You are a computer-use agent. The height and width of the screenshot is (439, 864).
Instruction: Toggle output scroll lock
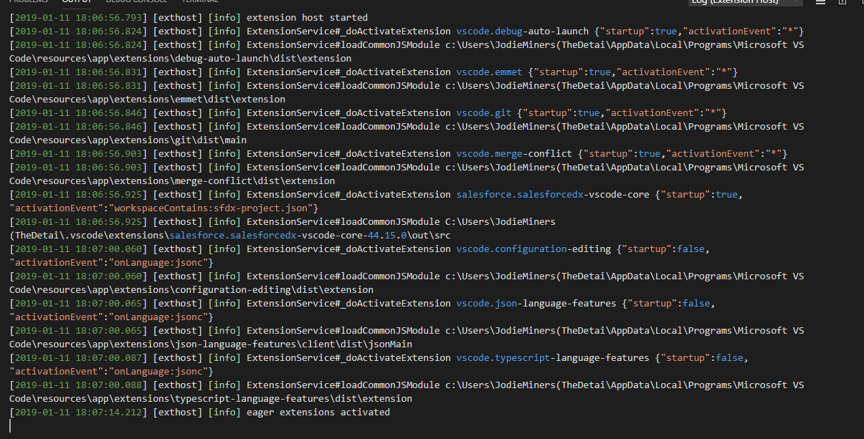click(x=842, y=2)
